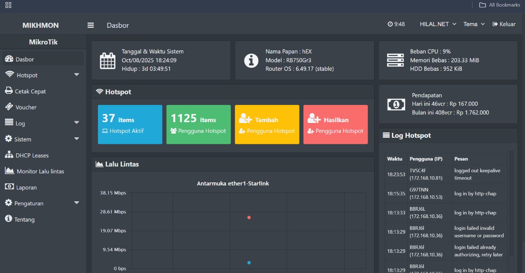
Task: Open the All Bookmarks folder
Action: [x=500, y=5]
